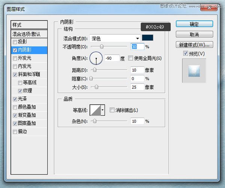Select the 外发光 outer glow style row
This screenshot has height=188, width=225.
tap(29, 58)
